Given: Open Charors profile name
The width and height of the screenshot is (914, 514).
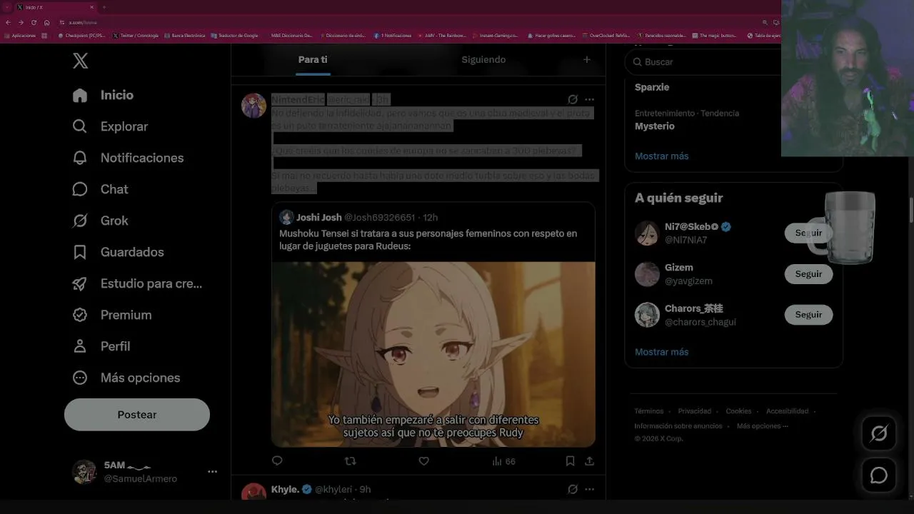Looking at the screenshot, I should pyautogui.click(x=694, y=308).
